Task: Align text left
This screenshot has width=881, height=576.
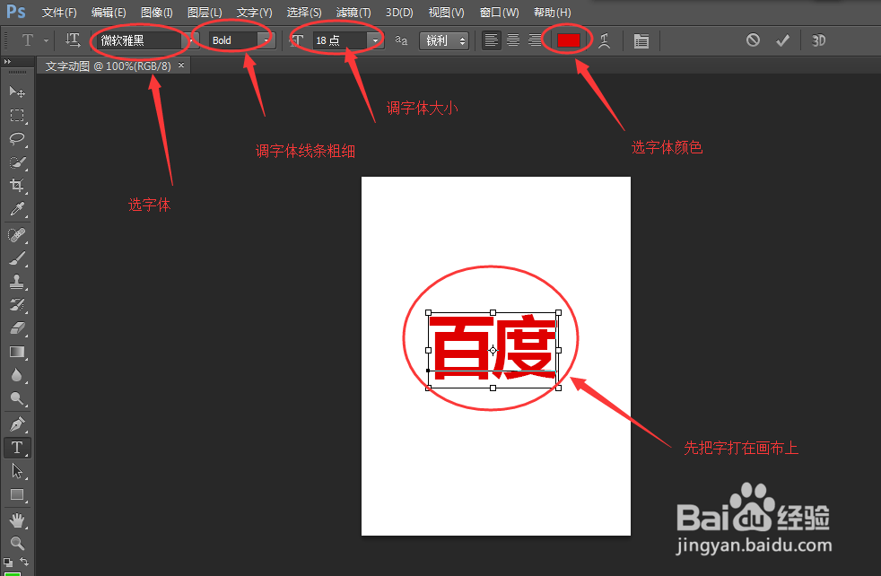Action: coord(491,40)
